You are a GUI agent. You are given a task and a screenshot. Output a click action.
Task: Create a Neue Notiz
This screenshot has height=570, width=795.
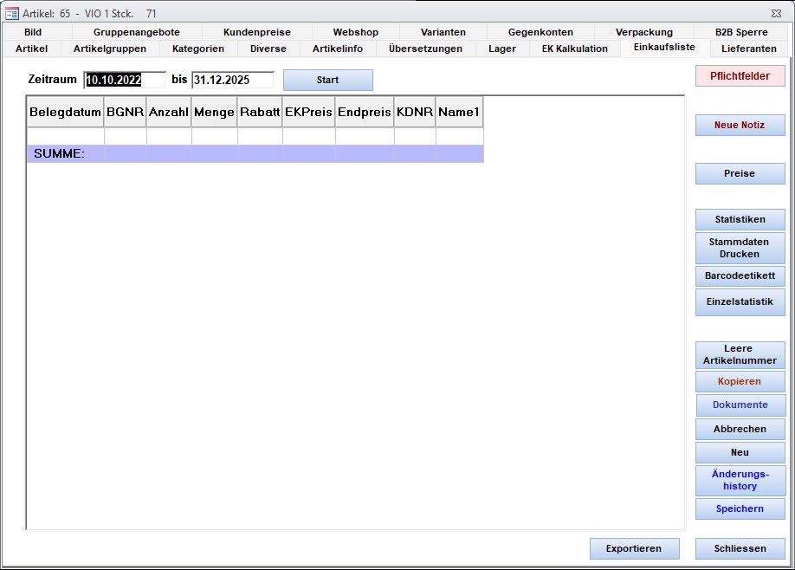click(x=740, y=126)
